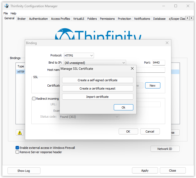Close the Binding dialog with X
The image size is (196, 178).
167,43
